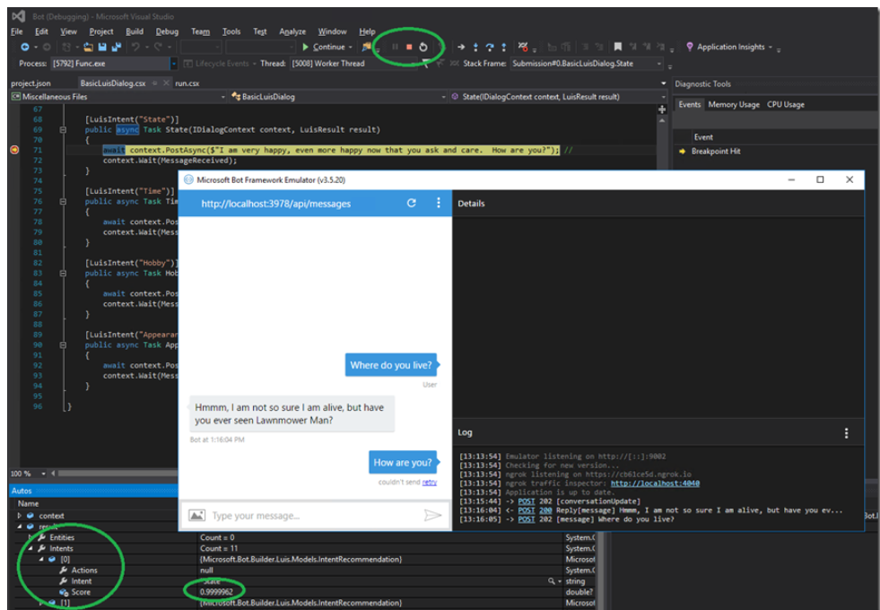Click the Step Over icon
This screenshot has height=610, width=880.
pos(490,48)
